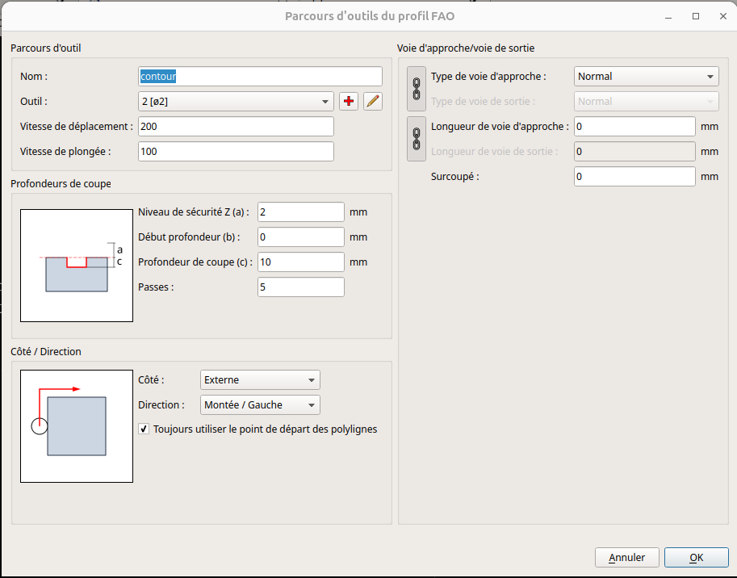Click the red plus add tool icon
737x578 pixels.
[349, 101]
